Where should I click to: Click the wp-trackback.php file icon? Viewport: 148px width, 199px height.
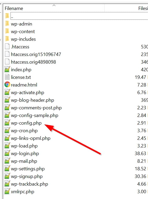click(7, 183)
